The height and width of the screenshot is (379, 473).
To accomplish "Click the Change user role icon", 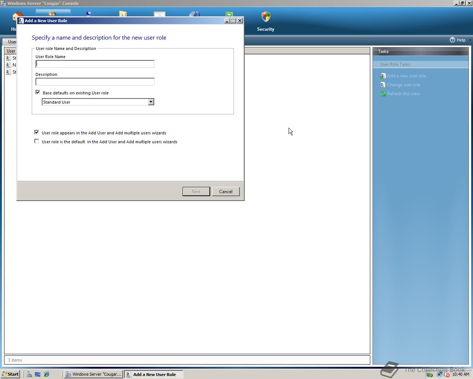I will pyautogui.click(x=383, y=85).
